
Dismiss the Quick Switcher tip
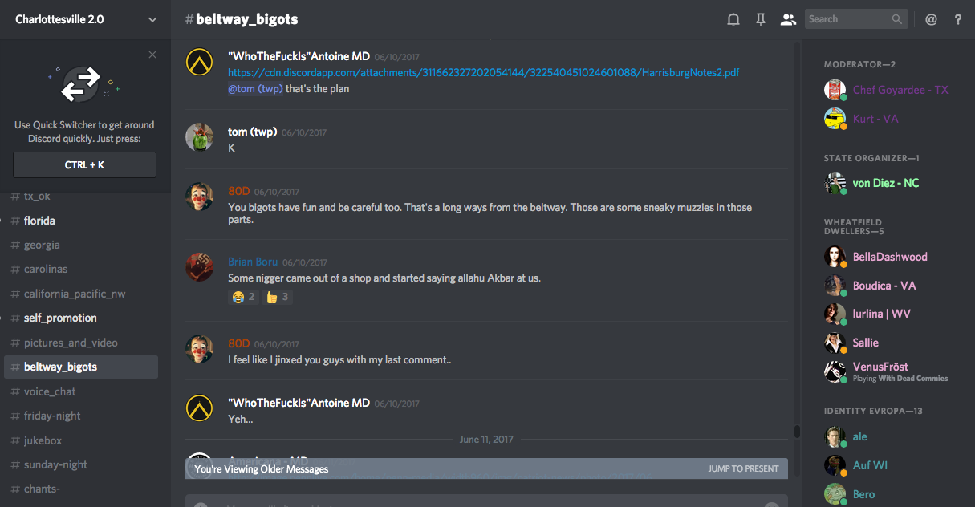152,55
